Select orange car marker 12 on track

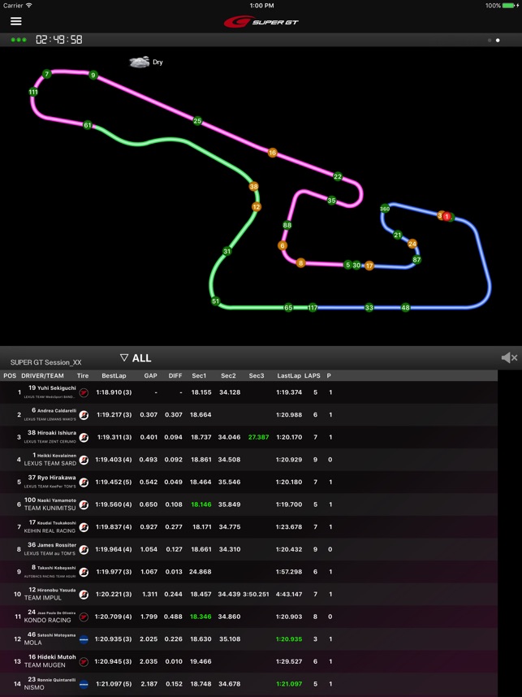(x=257, y=206)
